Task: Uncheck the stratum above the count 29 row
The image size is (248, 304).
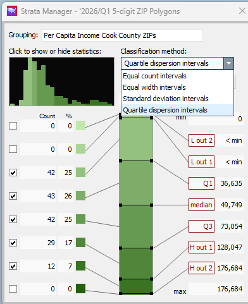Action: click(x=13, y=219)
